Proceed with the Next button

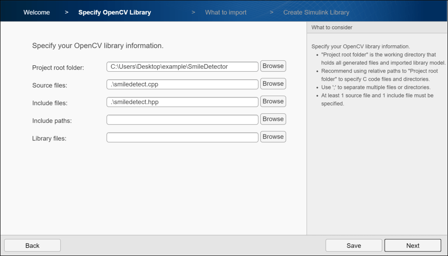pyautogui.click(x=413, y=246)
